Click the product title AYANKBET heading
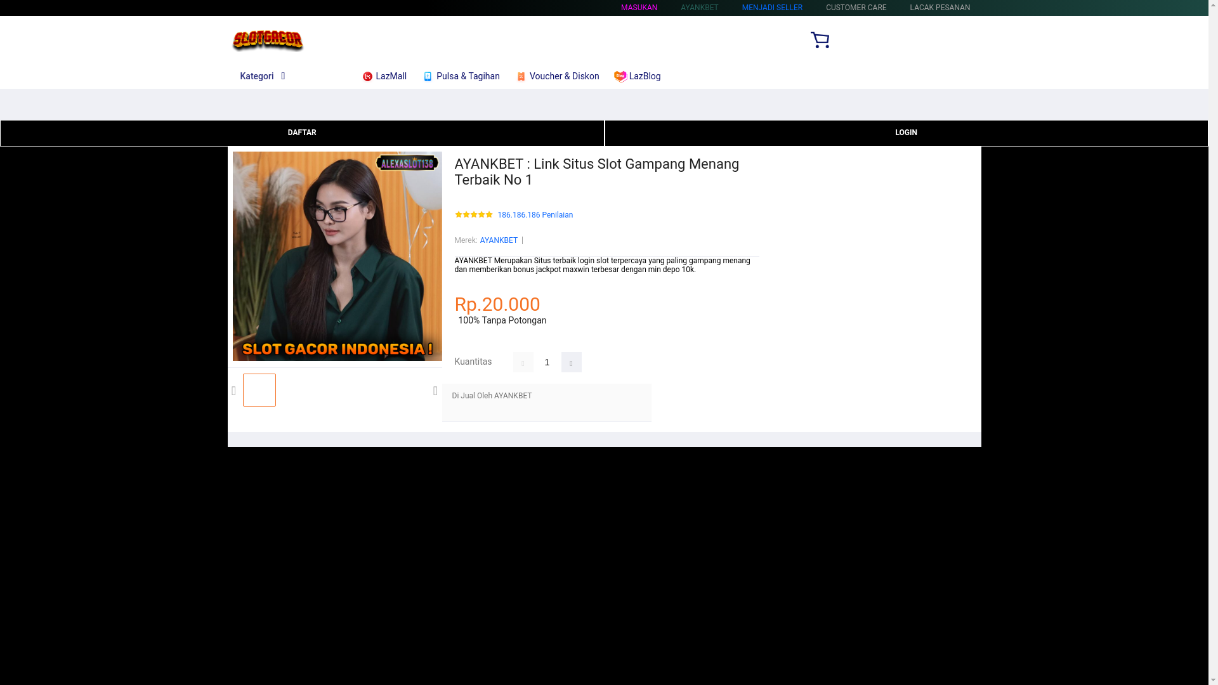 click(597, 172)
